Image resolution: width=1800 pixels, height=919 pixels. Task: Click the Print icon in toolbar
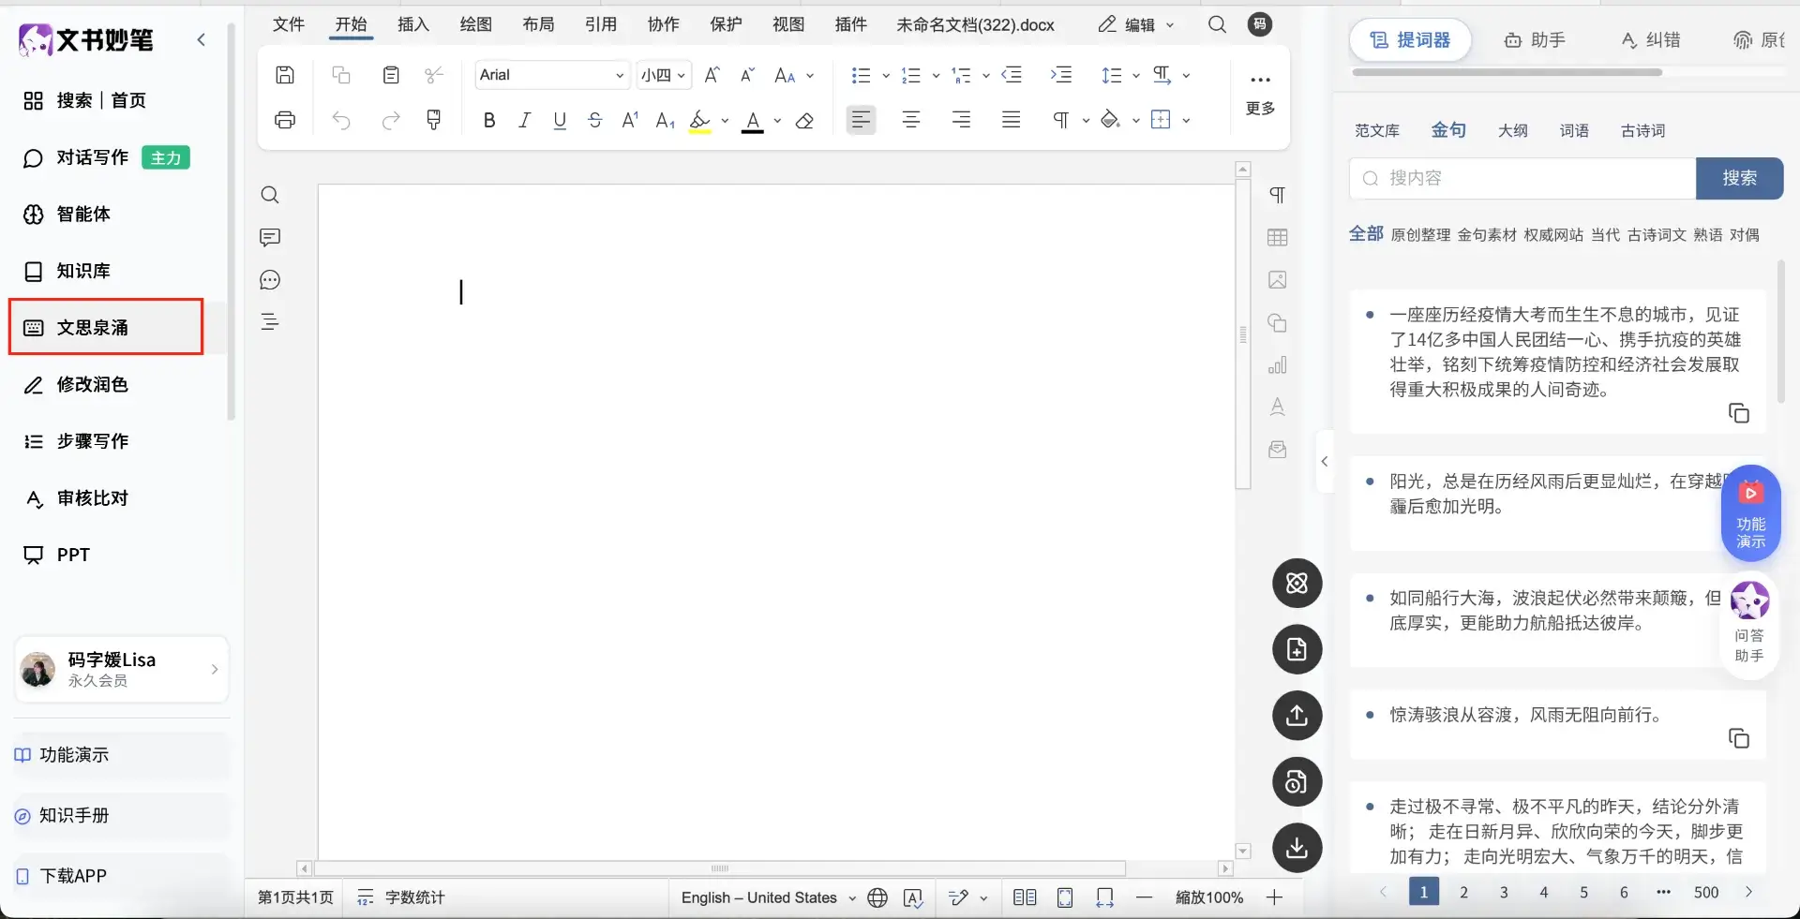[285, 120]
